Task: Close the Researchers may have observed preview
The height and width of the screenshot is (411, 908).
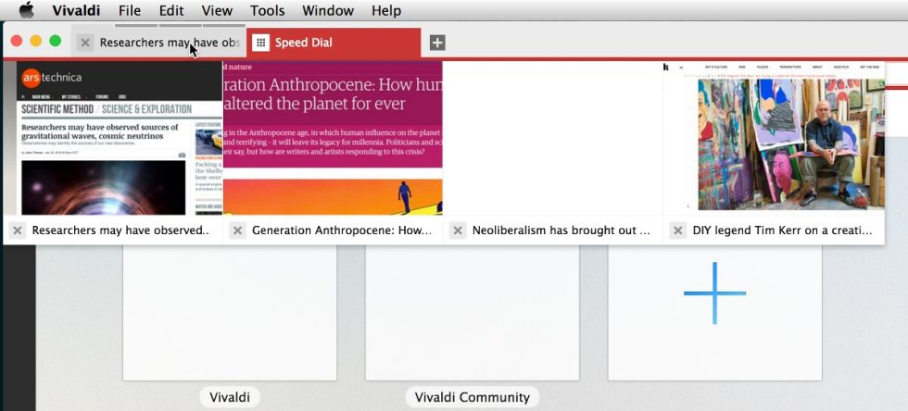Action: tap(18, 230)
